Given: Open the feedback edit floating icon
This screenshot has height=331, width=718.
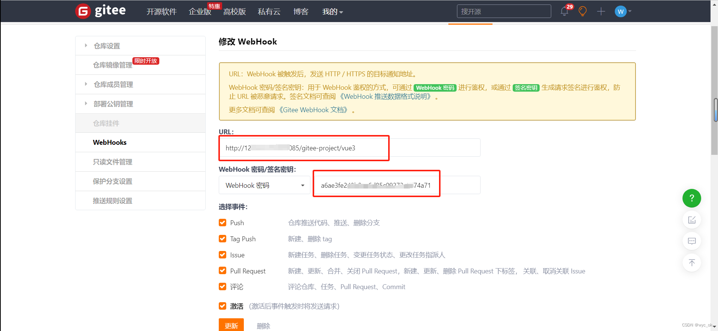Looking at the screenshot, I should [691, 220].
